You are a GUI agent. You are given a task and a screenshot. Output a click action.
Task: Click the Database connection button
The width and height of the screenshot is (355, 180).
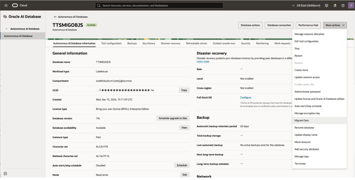[279, 25]
